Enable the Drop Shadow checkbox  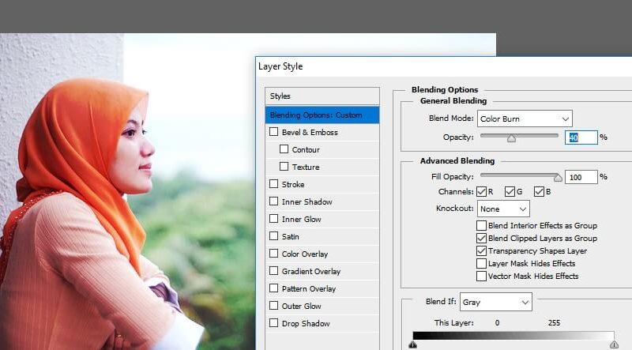pos(273,322)
